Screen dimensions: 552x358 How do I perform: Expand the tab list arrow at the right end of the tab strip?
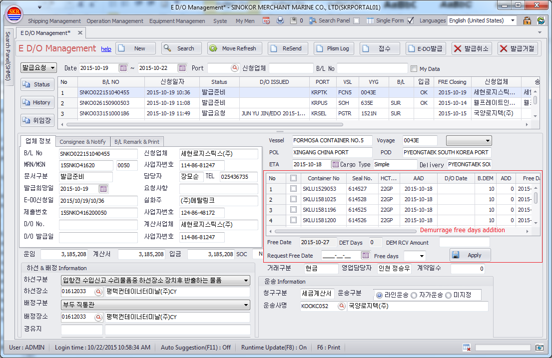coord(540,32)
